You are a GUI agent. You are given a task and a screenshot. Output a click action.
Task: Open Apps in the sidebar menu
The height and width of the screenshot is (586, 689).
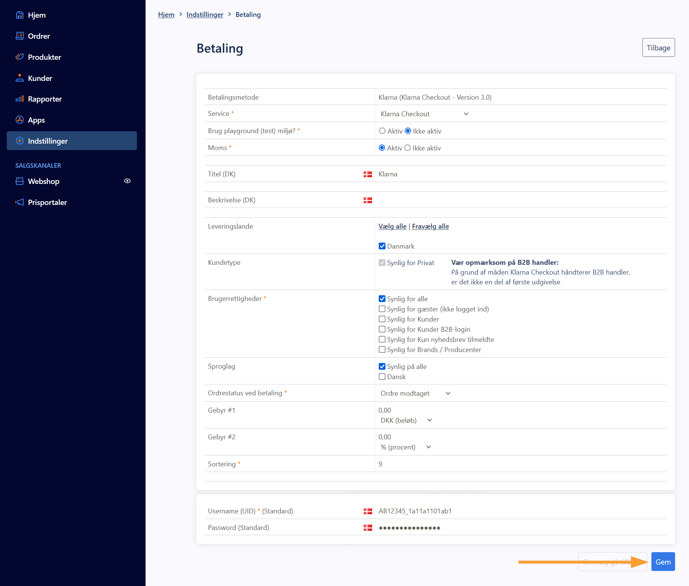pyautogui.click(x=71, y=120)
